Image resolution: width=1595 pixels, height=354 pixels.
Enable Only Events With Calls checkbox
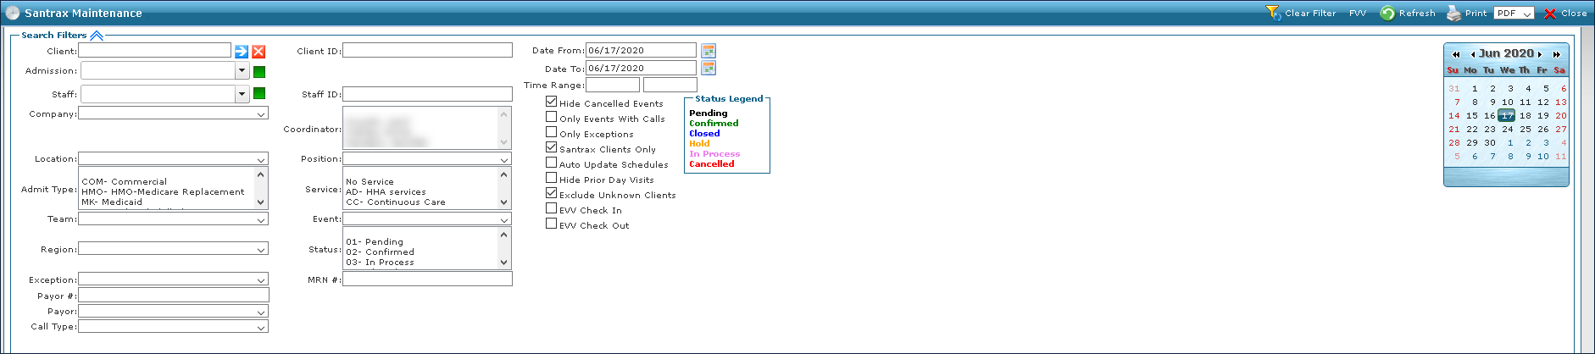click(552, 117)
